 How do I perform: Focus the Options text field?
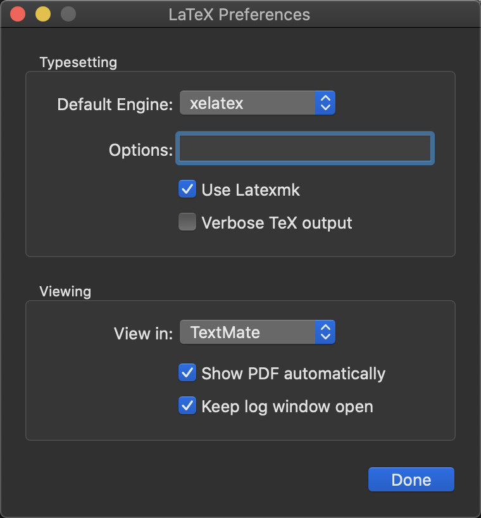(305, 149)
